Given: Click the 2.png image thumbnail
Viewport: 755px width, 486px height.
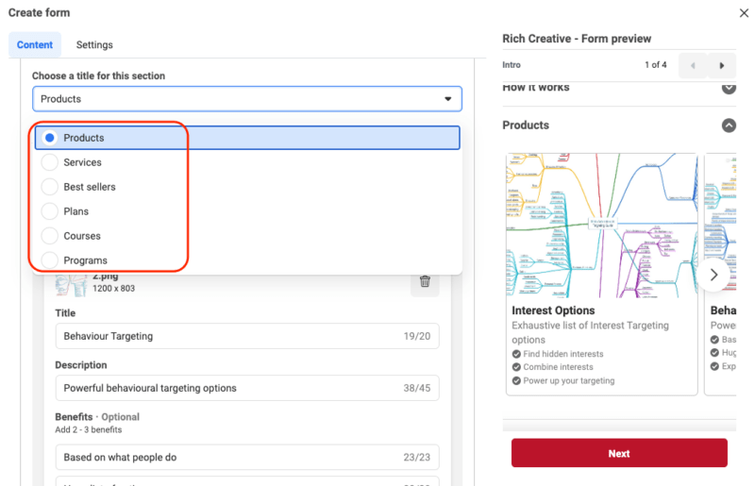Looking at the screenshot, I should pyautogui.click(x=71, y=284).
